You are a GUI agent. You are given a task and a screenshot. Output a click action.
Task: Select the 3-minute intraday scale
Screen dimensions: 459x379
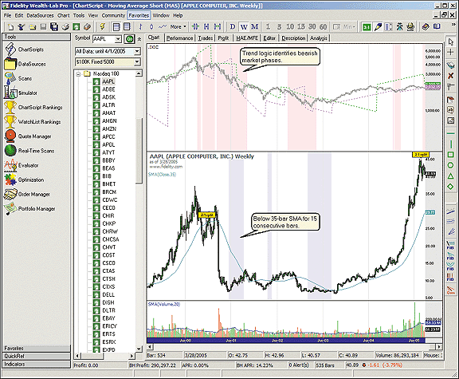[x=279, y=27]
